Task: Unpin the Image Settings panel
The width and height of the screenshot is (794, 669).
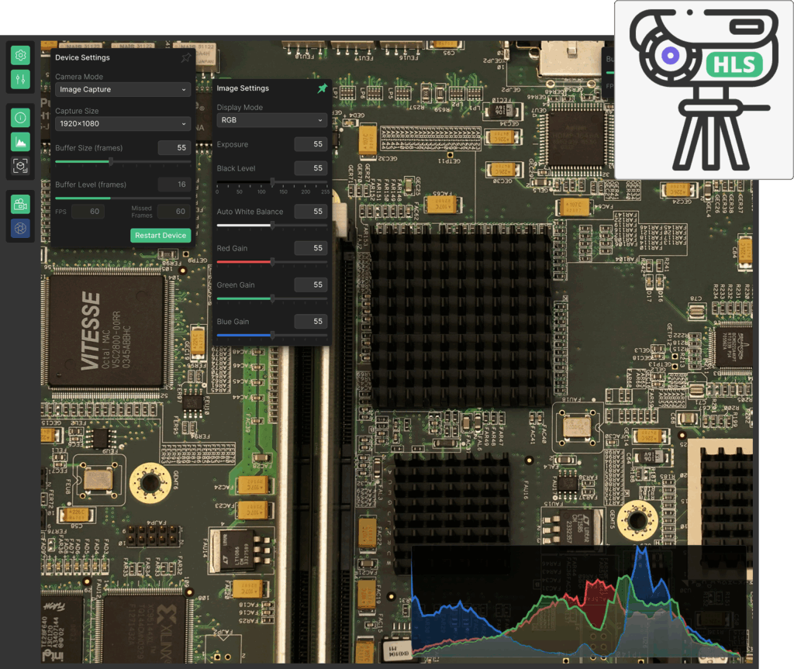Action: click(322, 88)
